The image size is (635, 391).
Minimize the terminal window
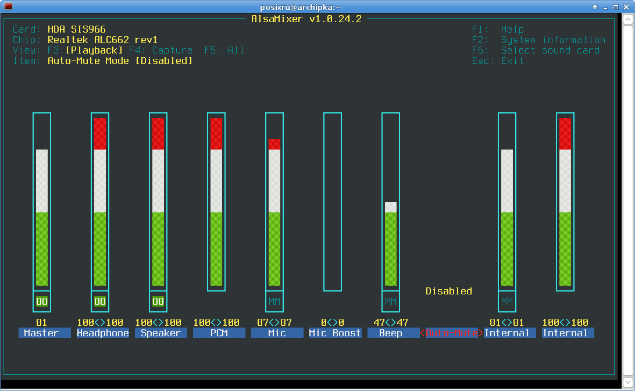click(x=605, y=7)
